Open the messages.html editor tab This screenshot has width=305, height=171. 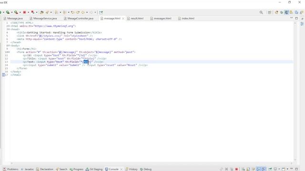point(161,19)
